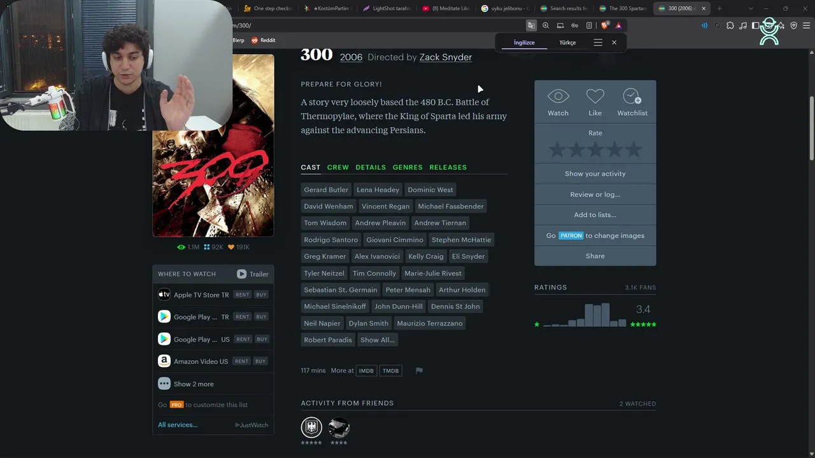Open the browser extensions puzzle icon
This screenshot has width=815, height=458.
730,25
